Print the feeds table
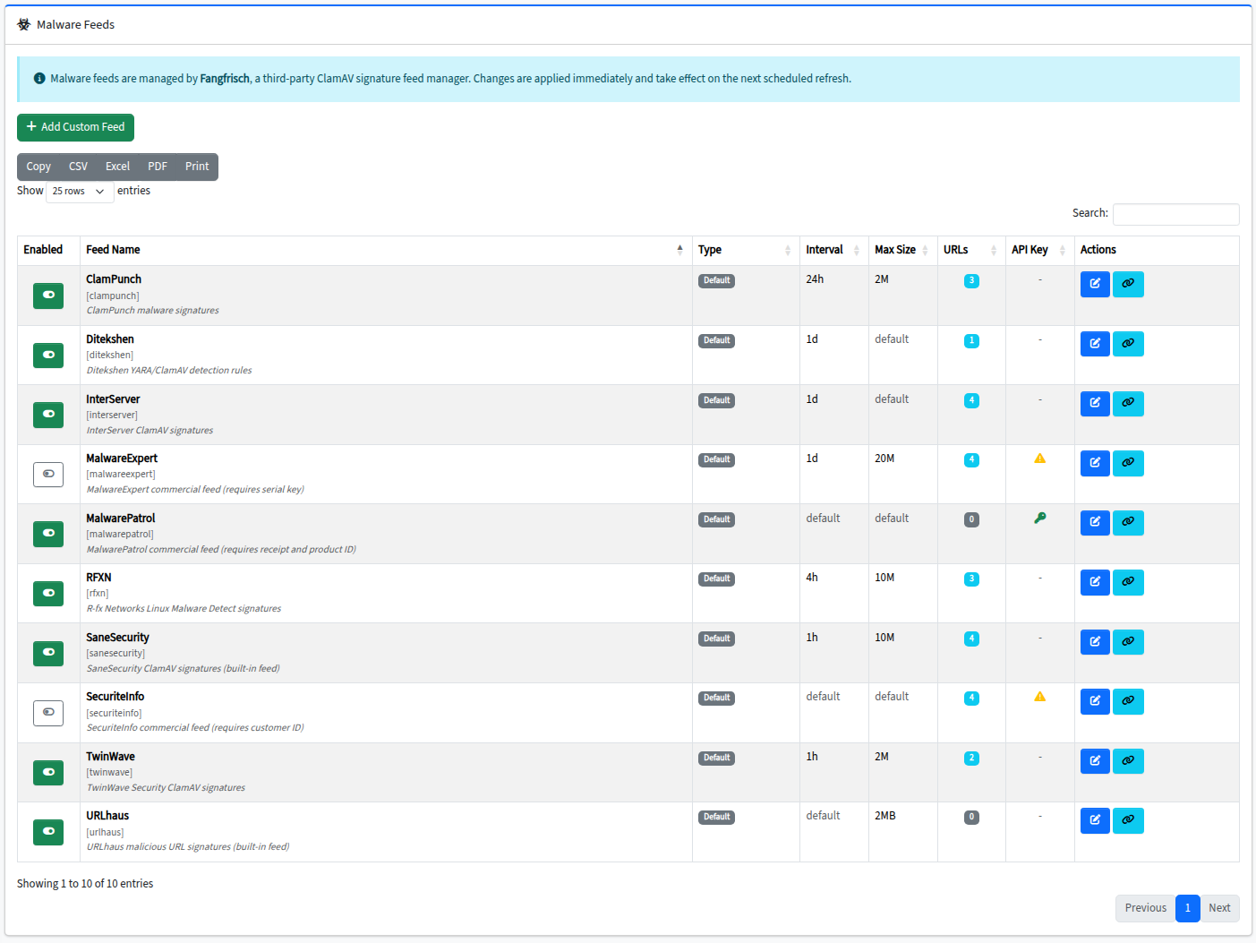The image size is (1256, 943). click(197, 167)
